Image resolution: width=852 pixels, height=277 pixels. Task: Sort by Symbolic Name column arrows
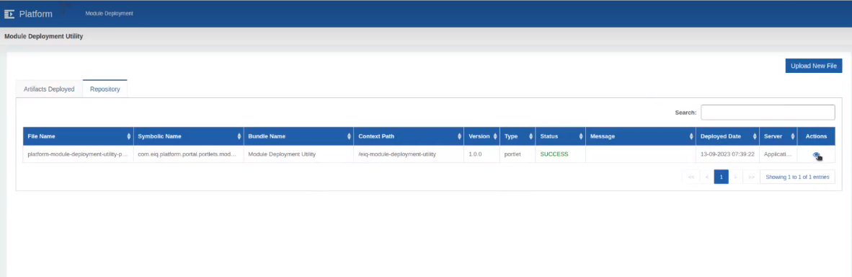(x=239, y=136)
